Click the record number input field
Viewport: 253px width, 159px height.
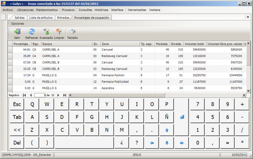(x=40, y=95)
